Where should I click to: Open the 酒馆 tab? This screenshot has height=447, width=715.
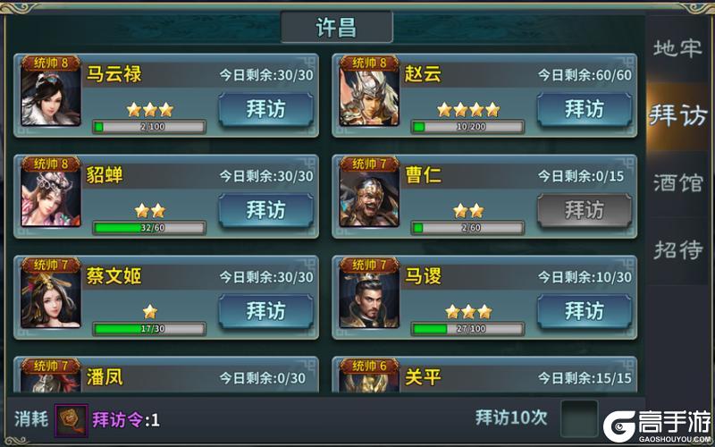click(677, 183)
